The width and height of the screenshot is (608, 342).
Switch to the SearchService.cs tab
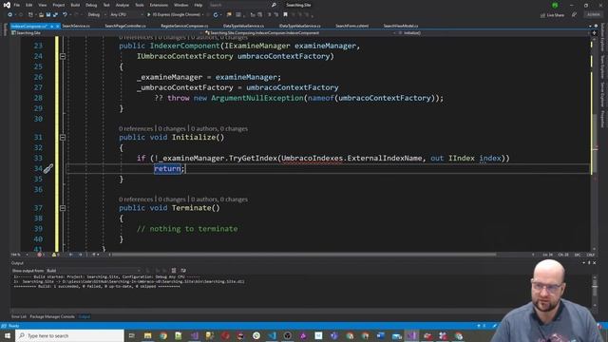click(76, 26)
